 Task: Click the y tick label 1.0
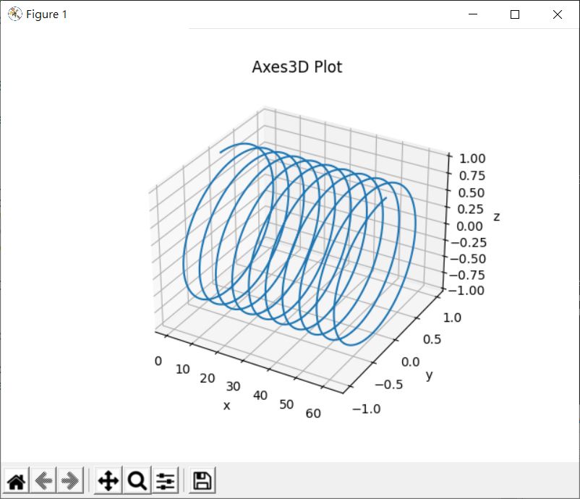click(x=452, y=317)
